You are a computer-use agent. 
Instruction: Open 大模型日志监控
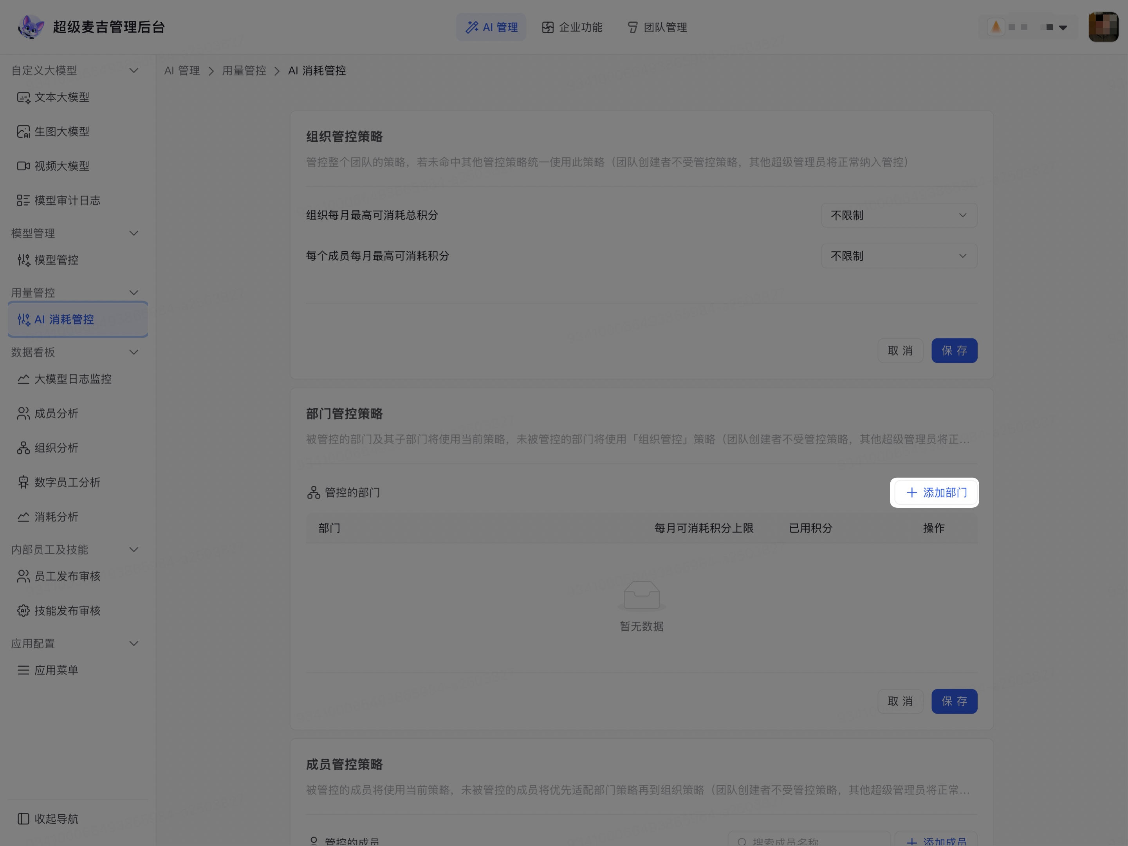78,379
